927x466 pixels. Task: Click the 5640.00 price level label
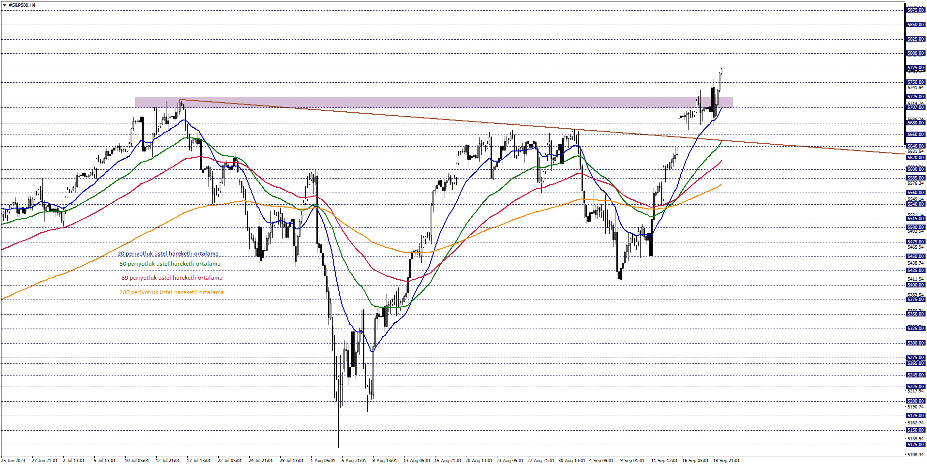pyautogui.click(x=915, y=146)
